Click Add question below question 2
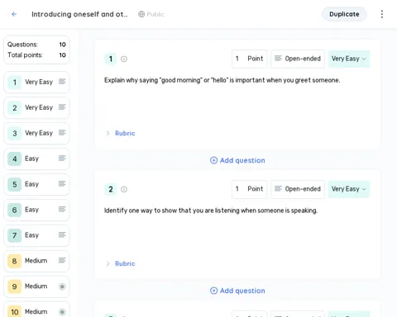This screenshot has height=317, width=397. point(237,291)
